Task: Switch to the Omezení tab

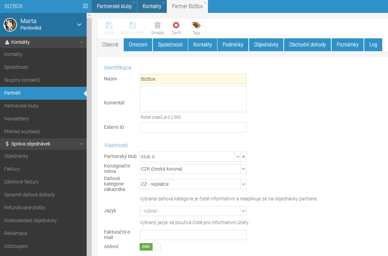Action: pyautogui.click(x=138, y=45)
